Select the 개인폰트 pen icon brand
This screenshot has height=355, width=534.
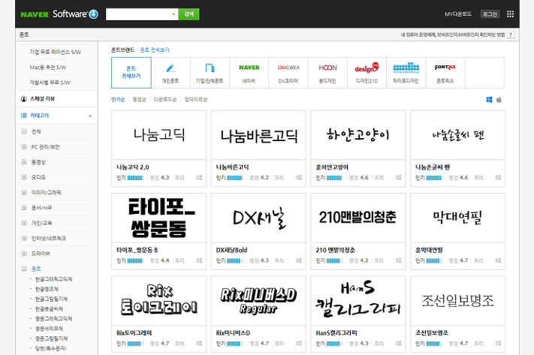click(170, 73)
